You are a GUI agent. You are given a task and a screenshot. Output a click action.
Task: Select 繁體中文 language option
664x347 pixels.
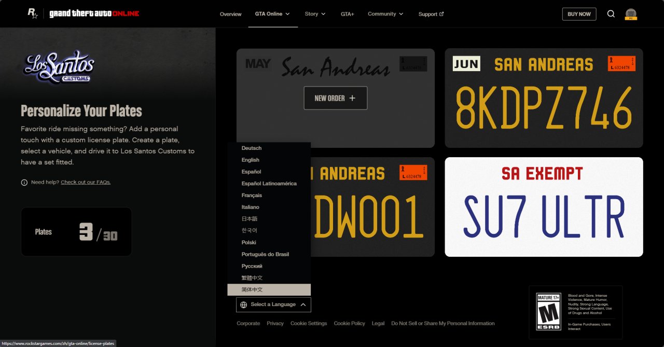269,278
